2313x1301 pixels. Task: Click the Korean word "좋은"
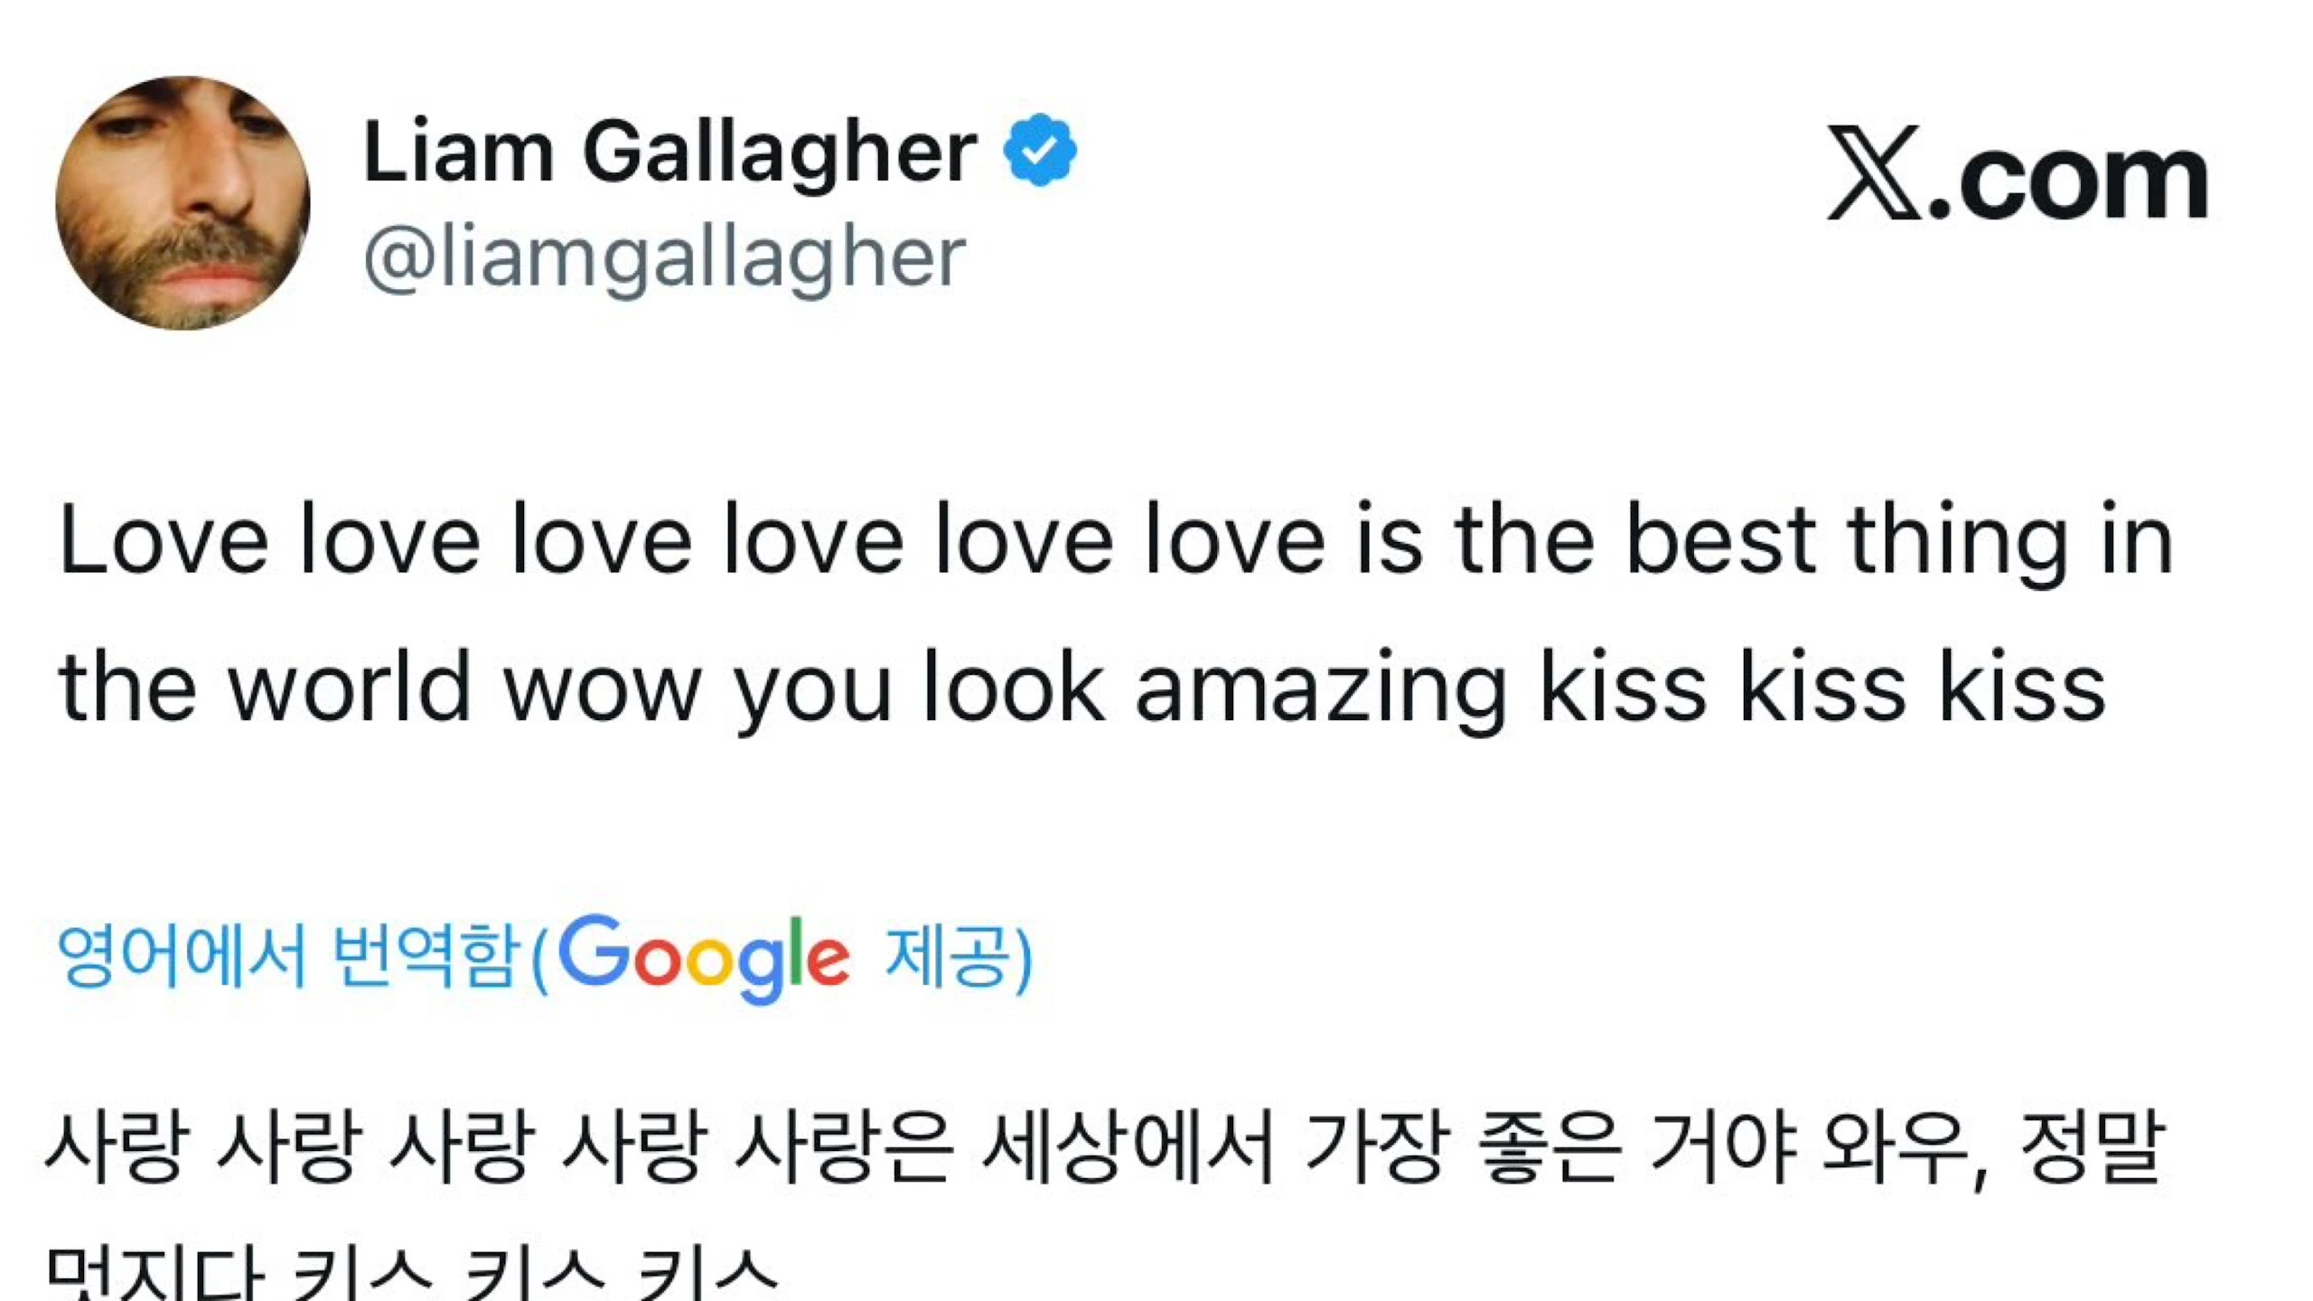(1546, 1147)
